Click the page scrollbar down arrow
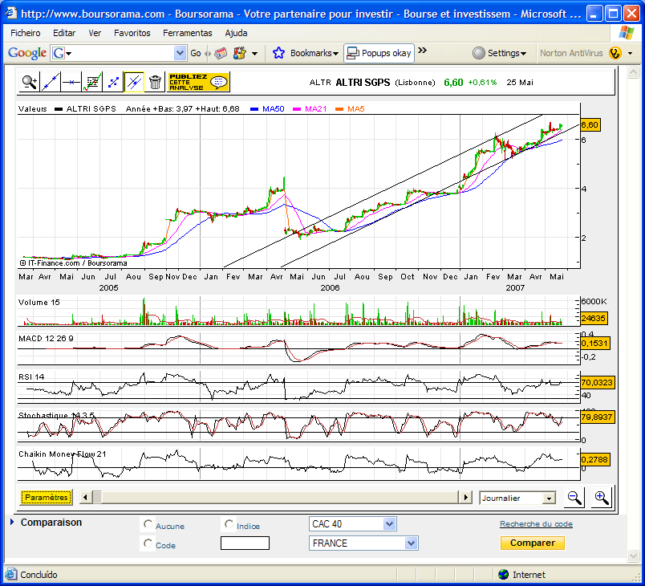Viewport: 645px width, 586px height. coord(633,556)
